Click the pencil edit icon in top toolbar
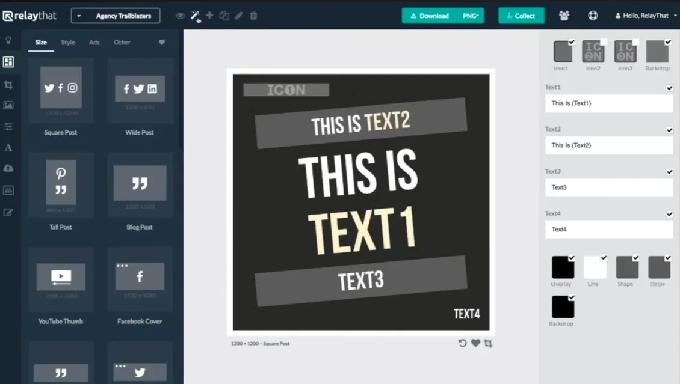 click(x=238, y=16)
